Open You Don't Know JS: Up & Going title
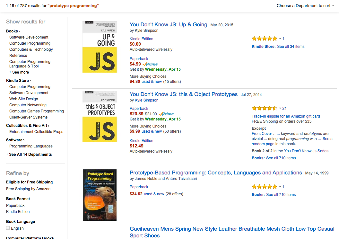This screenshot has width=339, height=239. [x=169, y=24]
